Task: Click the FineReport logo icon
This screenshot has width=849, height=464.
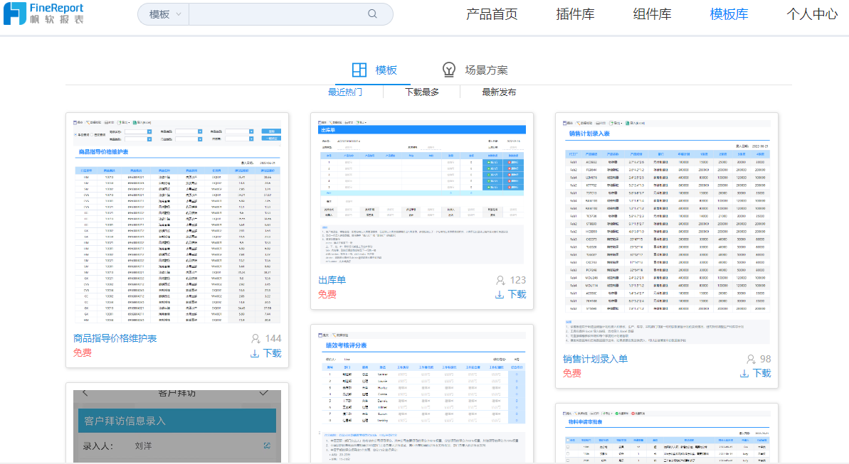Action: (15, 14)
